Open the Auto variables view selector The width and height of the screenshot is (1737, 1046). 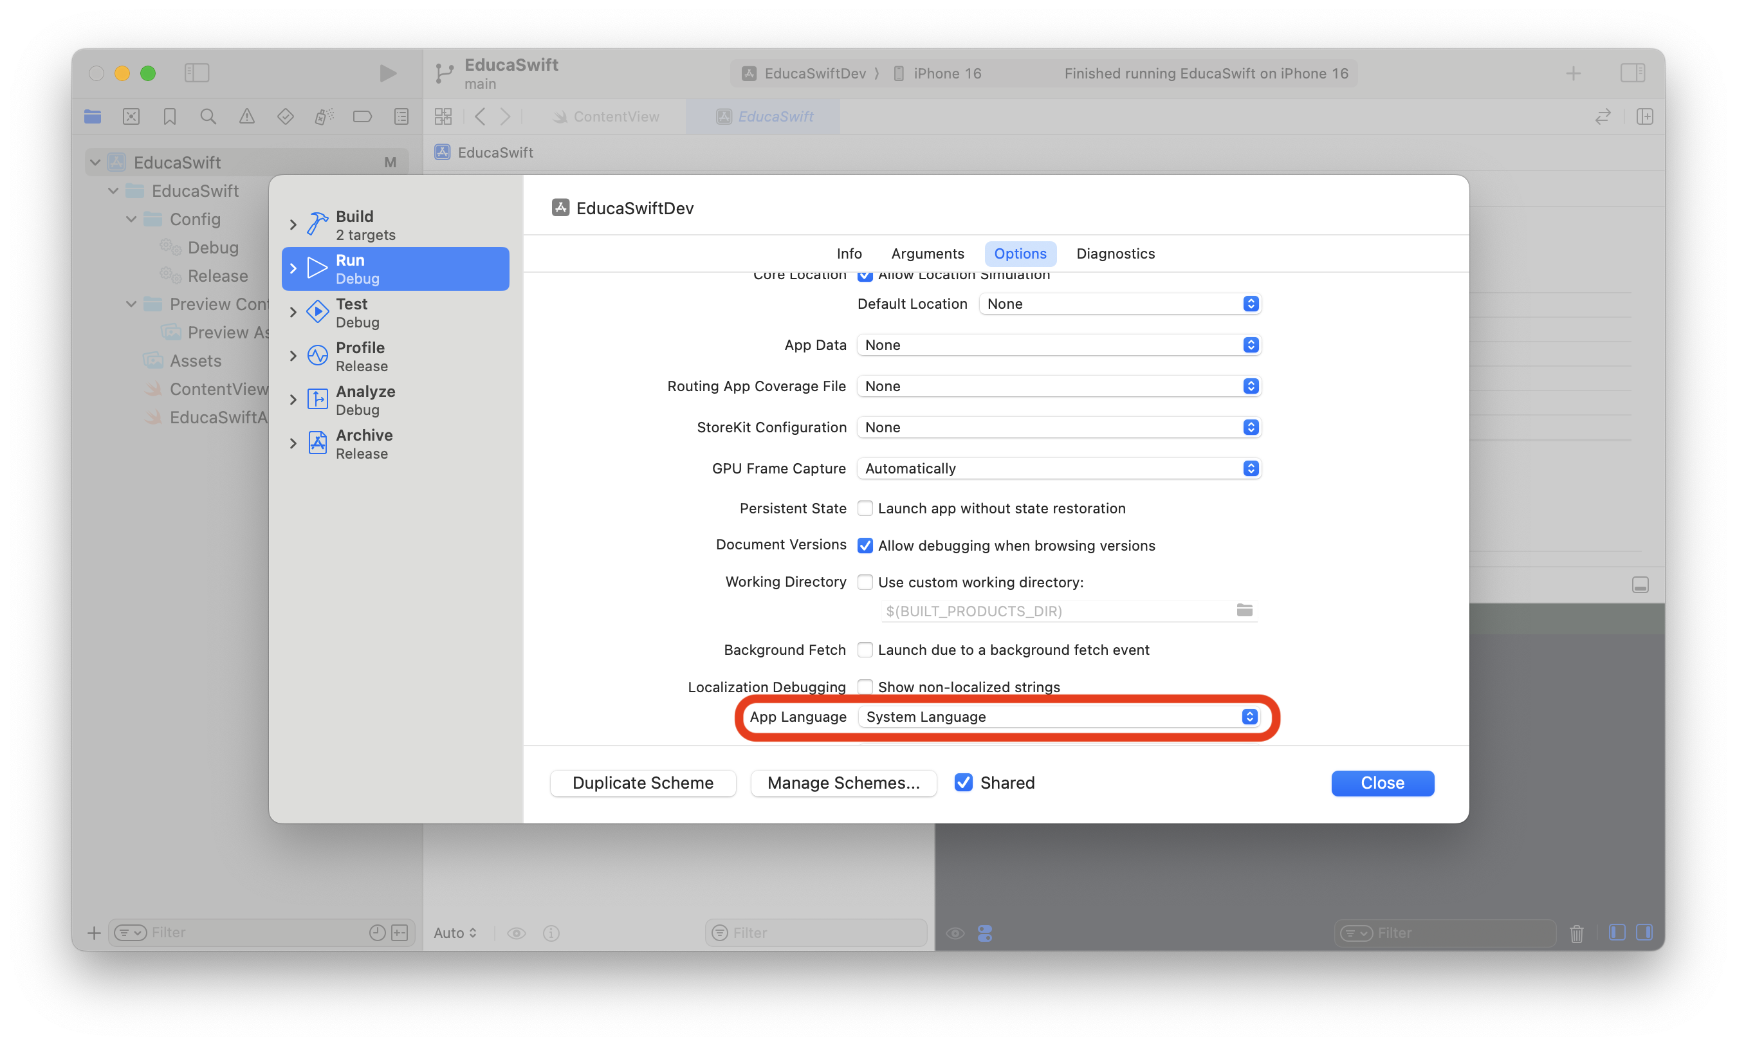455,933
